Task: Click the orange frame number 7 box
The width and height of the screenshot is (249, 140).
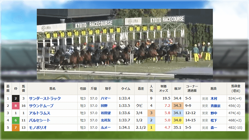Action: [x=16, y=127]
